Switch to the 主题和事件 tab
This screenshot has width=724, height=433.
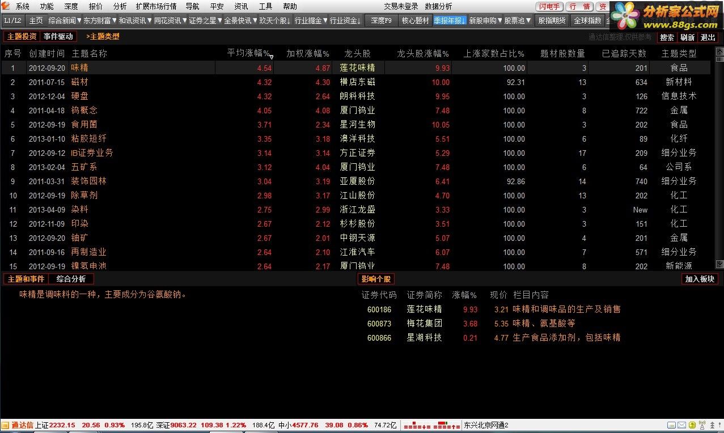pyautogui.click(x=26, y=279)
